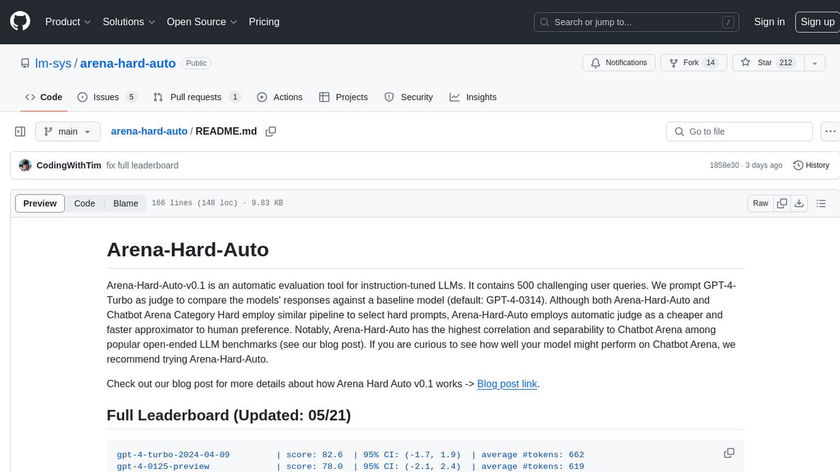Expand the Open Source menu
The height and width of the screenshot is (472, 840).
pos(202,22)
